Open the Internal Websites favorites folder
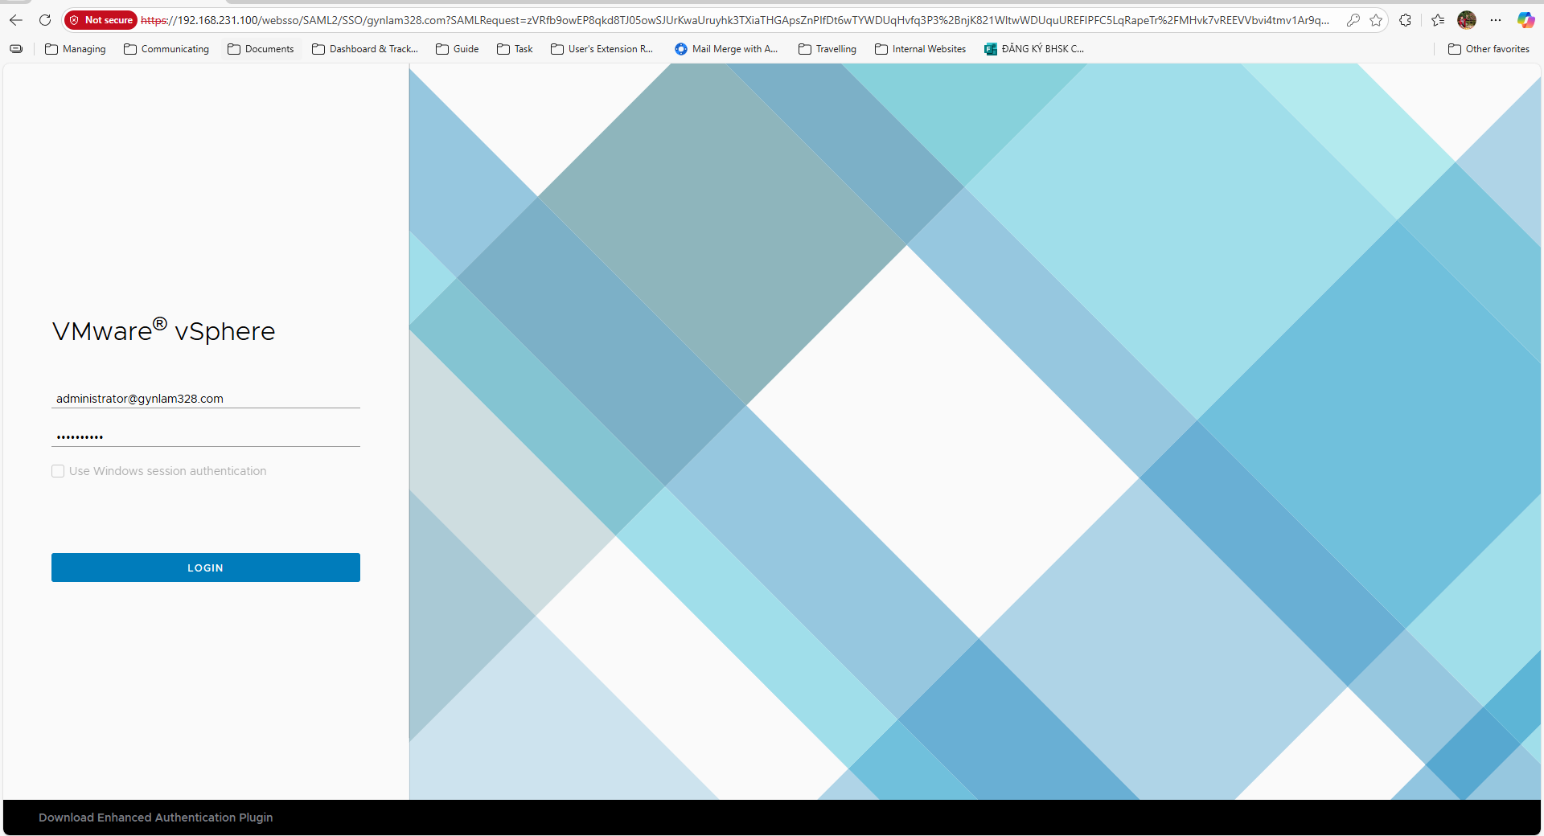The image size is (1544, 836). [x=921, y=49]
